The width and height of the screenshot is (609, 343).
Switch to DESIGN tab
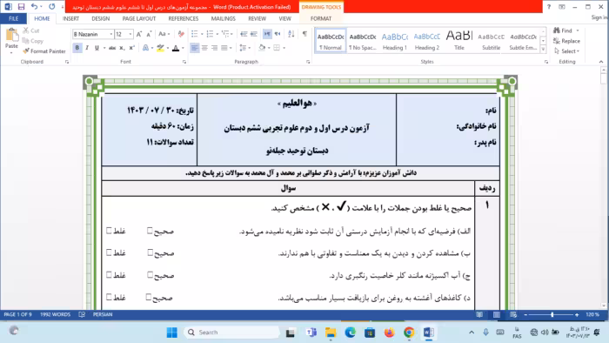click(101, 18)
